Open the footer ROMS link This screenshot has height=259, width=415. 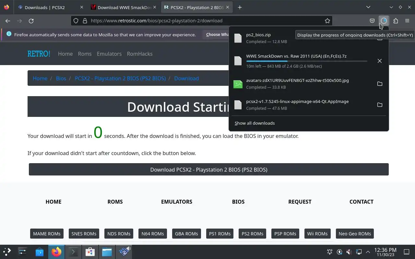[115, 202]
